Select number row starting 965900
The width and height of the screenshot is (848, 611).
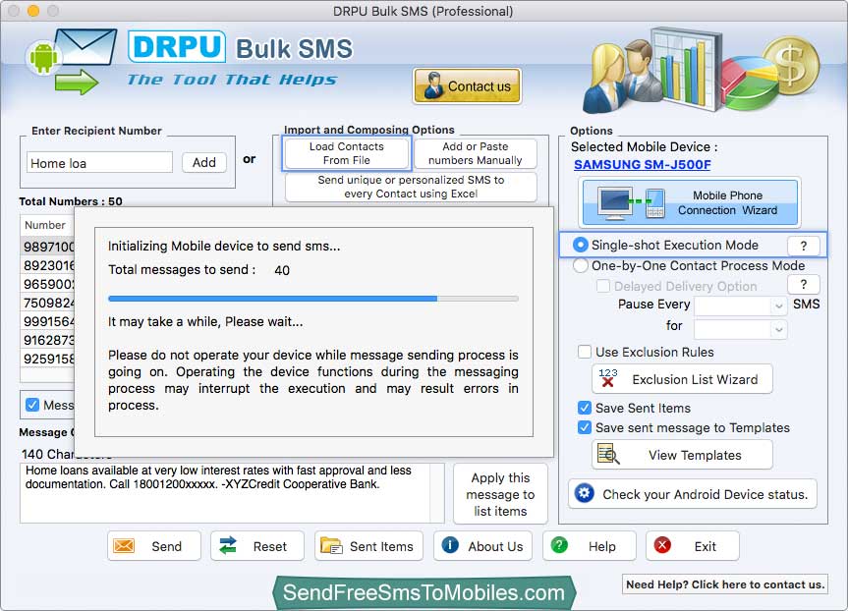point(47,284)
